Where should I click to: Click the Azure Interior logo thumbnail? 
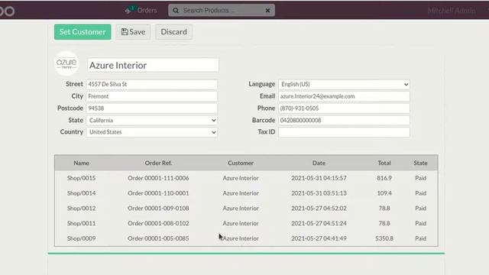pyautogui.click(x=66, y=63)
